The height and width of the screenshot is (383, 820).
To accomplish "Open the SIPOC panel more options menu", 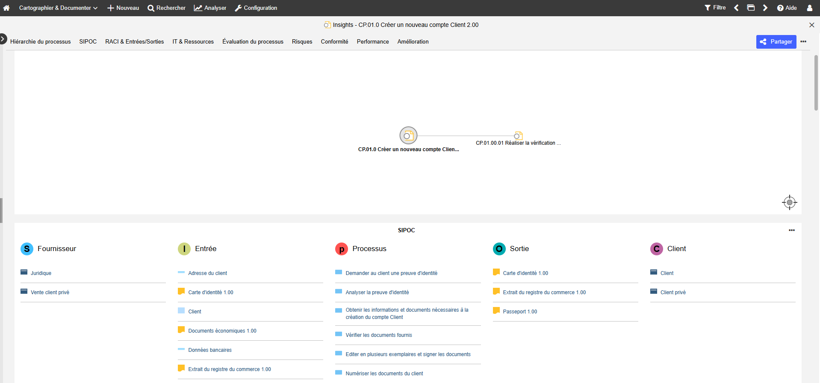I will 791,230.
